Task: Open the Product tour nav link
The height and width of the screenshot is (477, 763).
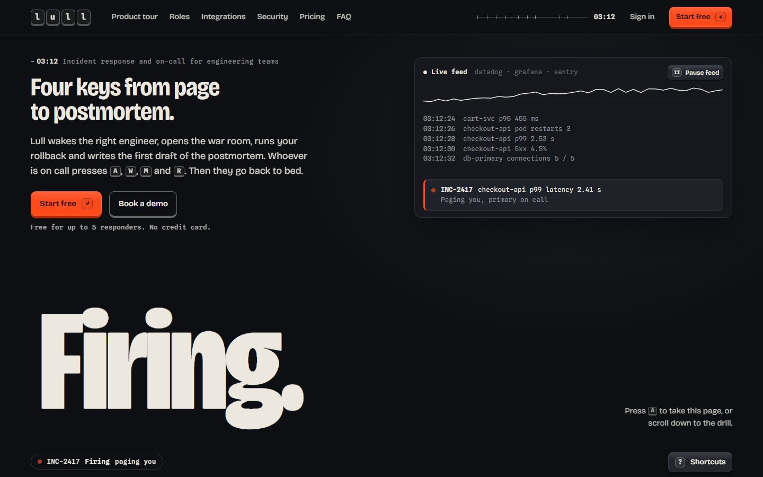Action: point(135,16)
